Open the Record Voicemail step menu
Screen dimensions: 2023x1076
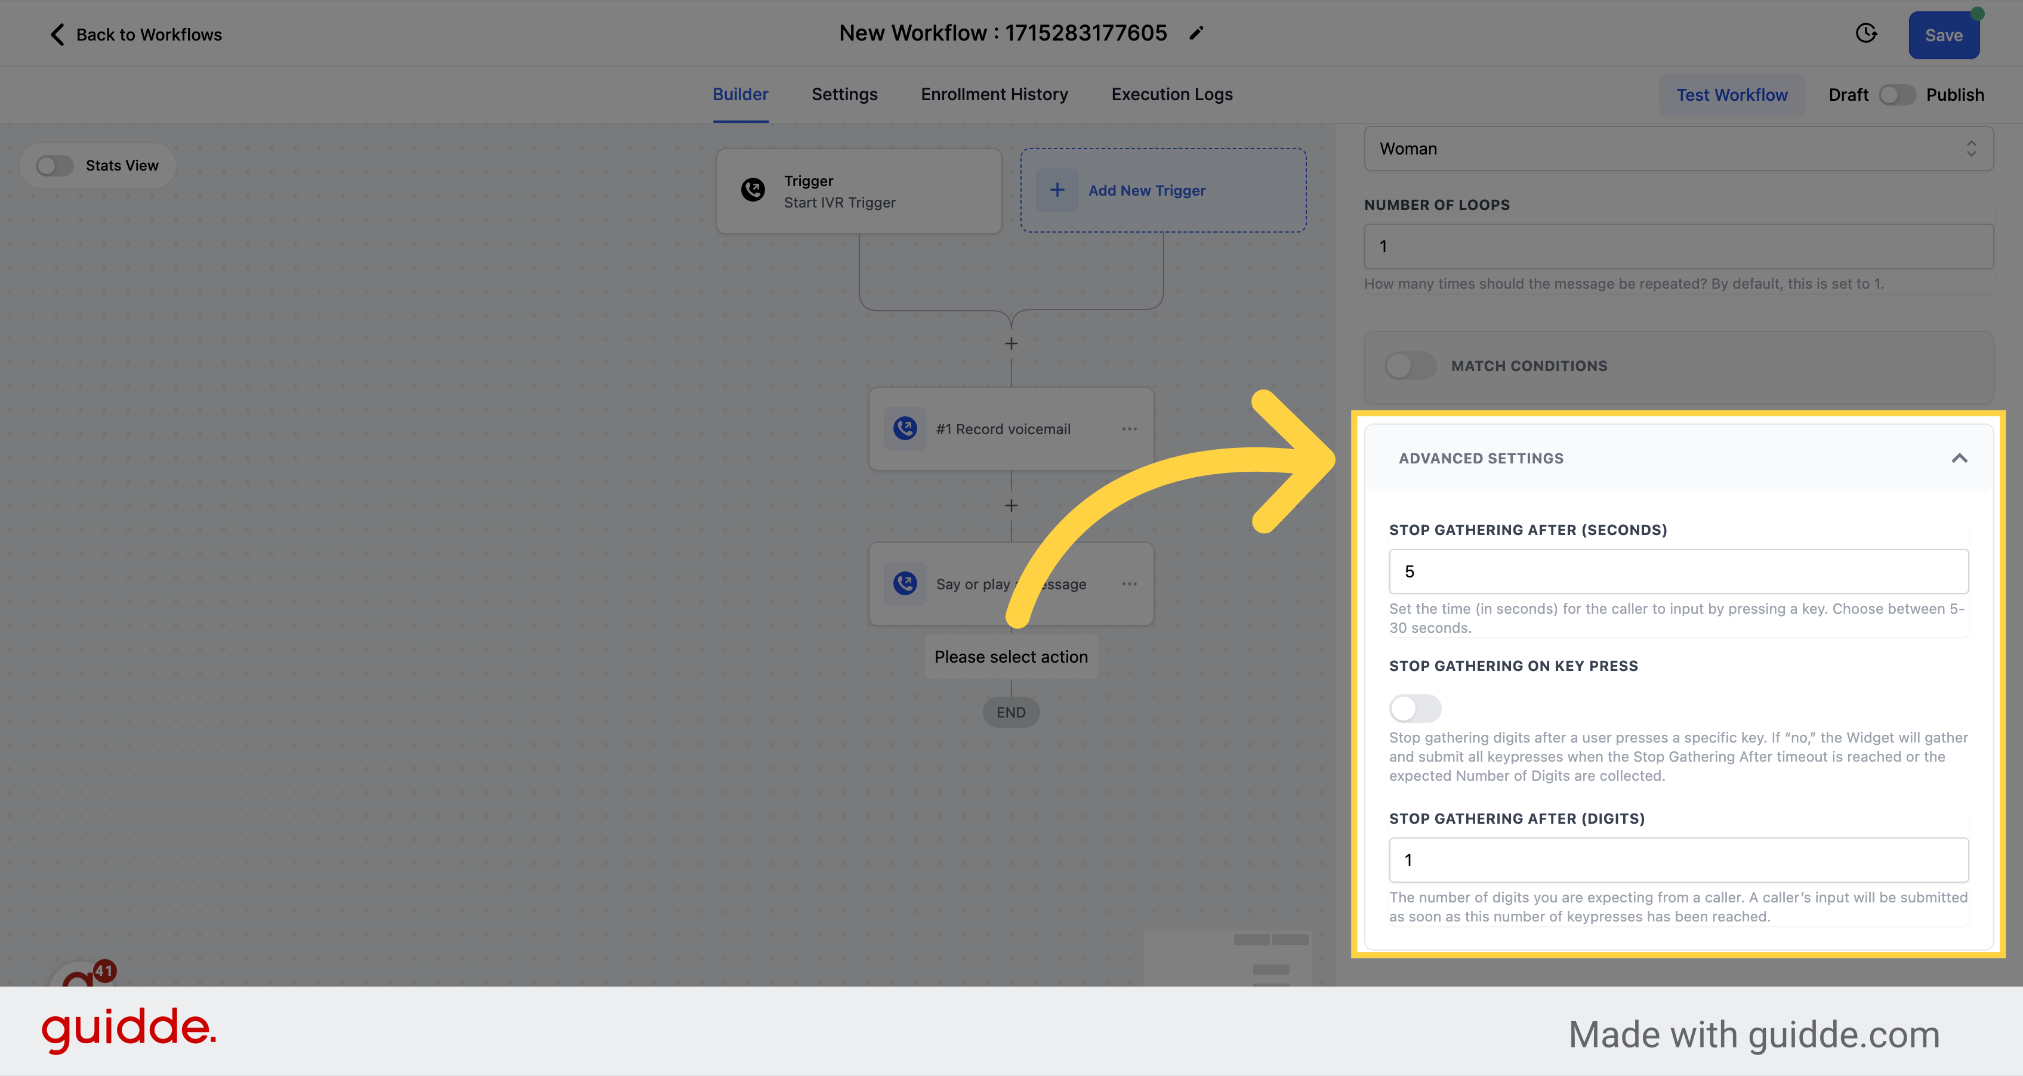pyautogui.click(x=1129, y=429)
